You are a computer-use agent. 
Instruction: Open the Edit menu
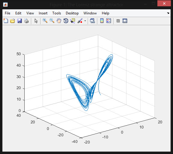coord(18,13)
